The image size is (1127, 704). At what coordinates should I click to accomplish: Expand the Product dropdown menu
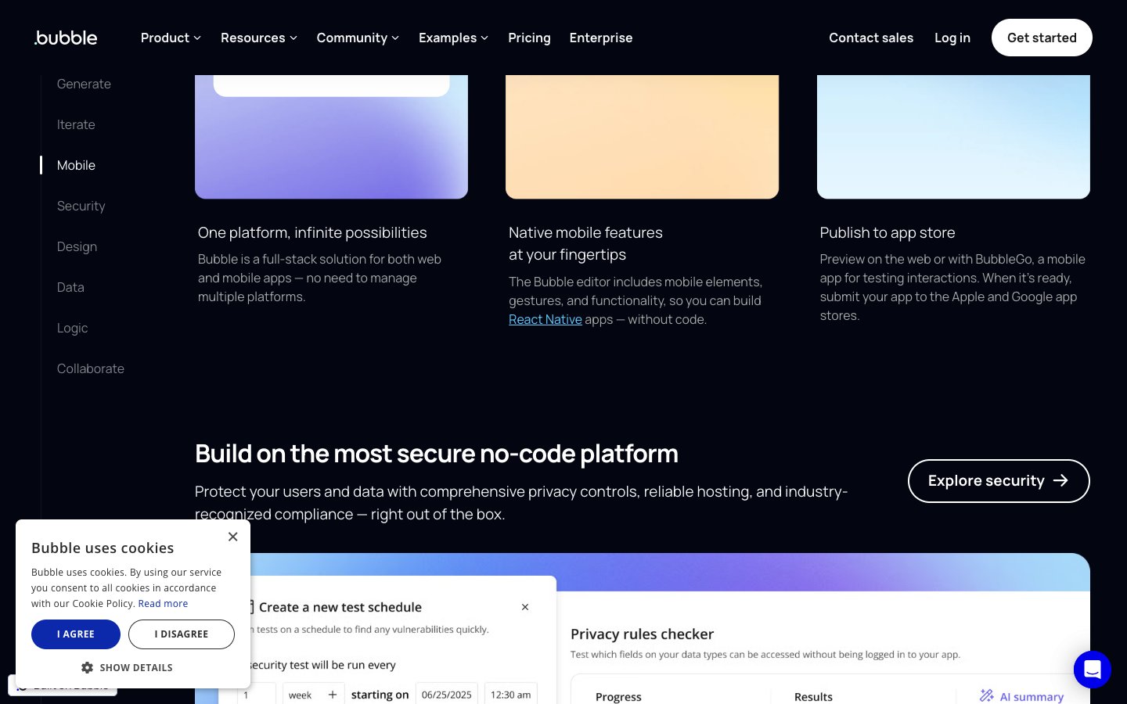coord(171,38)
